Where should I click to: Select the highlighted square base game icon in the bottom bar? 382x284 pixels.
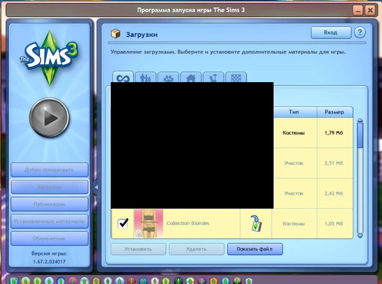click(x=14, y=281)
